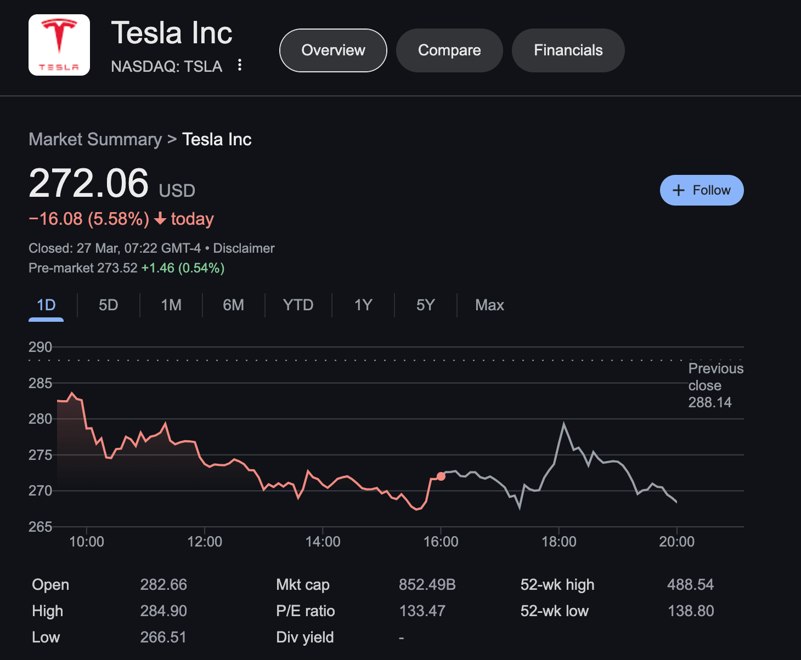Switch to the 5D time range
Screen dimensions: 801x660
(x=108, y=305)
